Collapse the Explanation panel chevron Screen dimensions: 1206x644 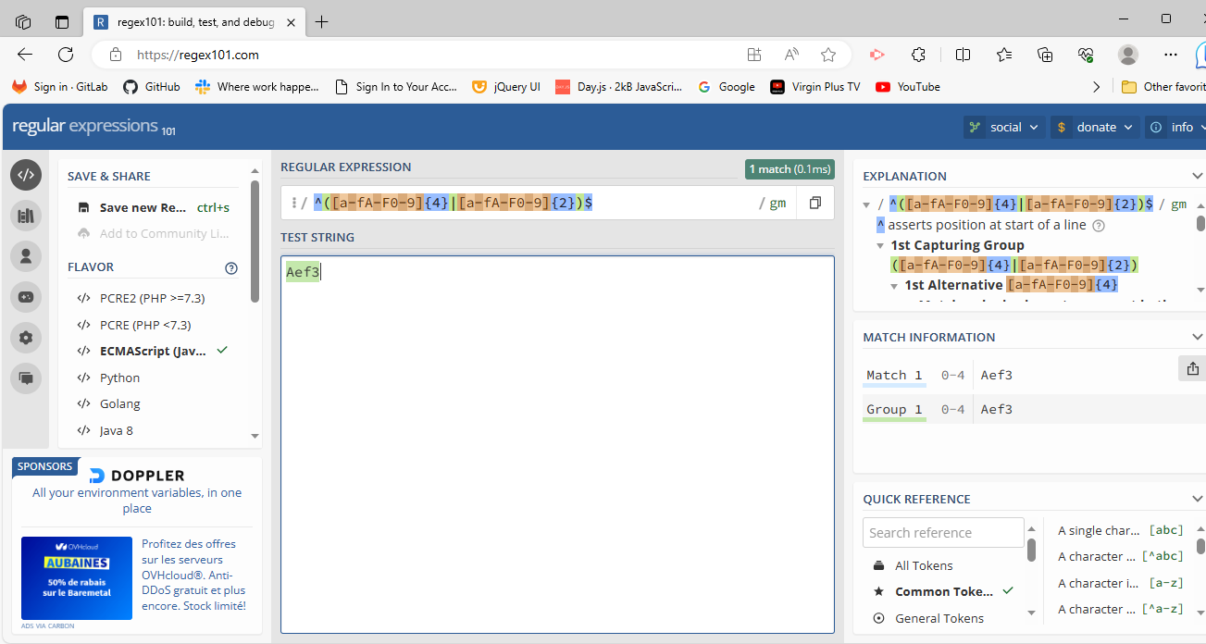tap(1197, 176)
